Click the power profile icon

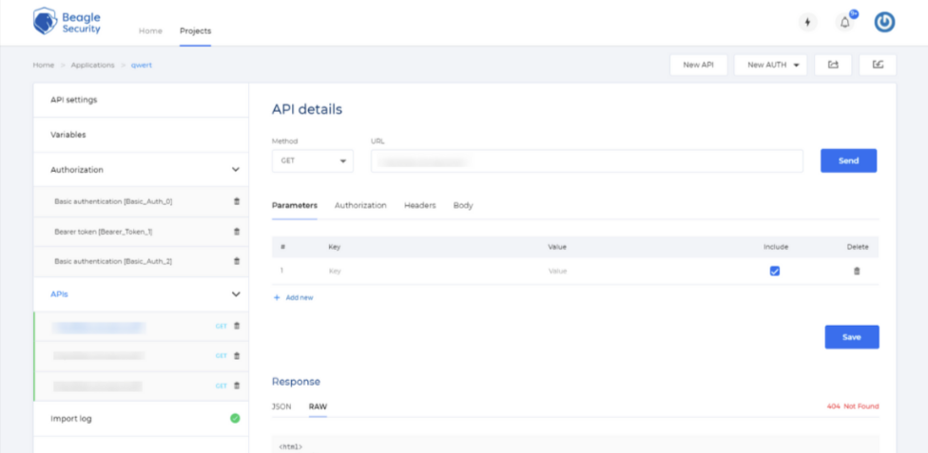[884, 23]
